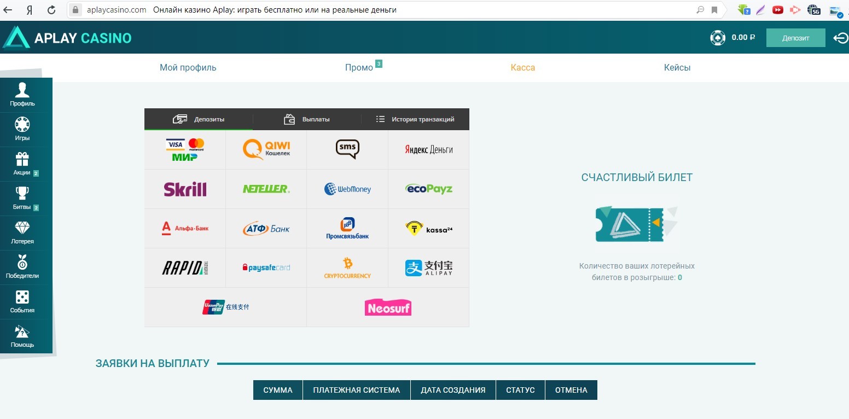
Task: Click the СТАТУС column header
Action: [520, 390]
